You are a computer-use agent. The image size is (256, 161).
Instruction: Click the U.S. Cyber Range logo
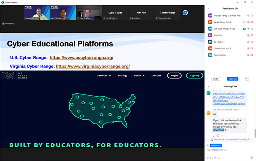(15, 75)
